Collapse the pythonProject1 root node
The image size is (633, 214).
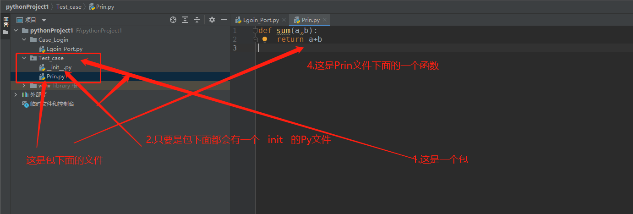coord(16,31)
